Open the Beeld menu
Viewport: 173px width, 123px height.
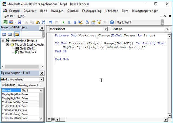point(44,11)
